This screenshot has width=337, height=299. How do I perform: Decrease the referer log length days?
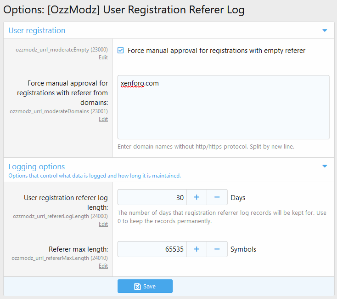pyautogui.click(x=217, y=198)
